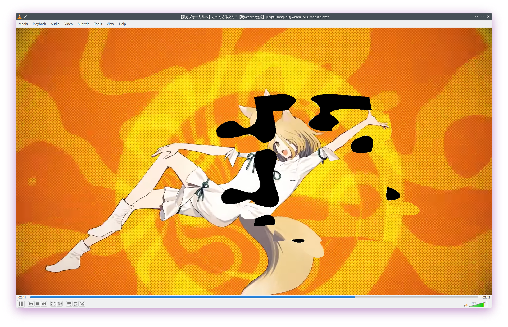Show extended settings equalizer panel
Viewport: 508px width, 327px height.
pos(60,304)
